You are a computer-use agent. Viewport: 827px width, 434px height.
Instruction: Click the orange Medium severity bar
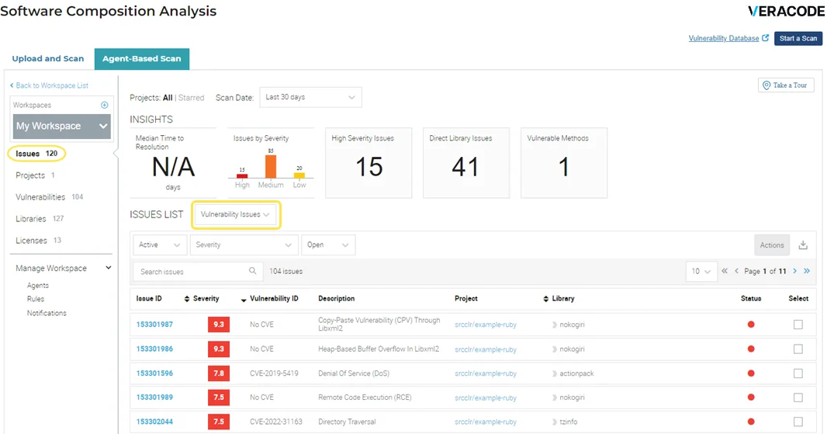pos(271,166)
